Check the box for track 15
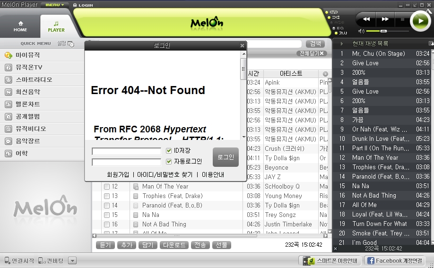 (x=106, y=215)
